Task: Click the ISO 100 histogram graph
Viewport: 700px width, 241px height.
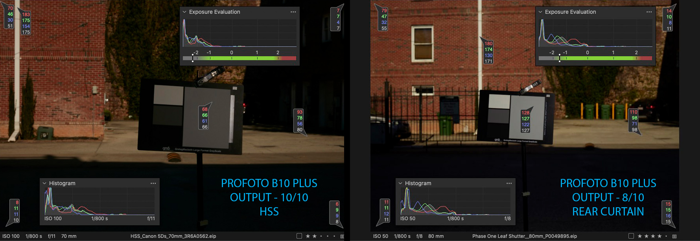Action: pyautogui.click(x=99, y=201)
